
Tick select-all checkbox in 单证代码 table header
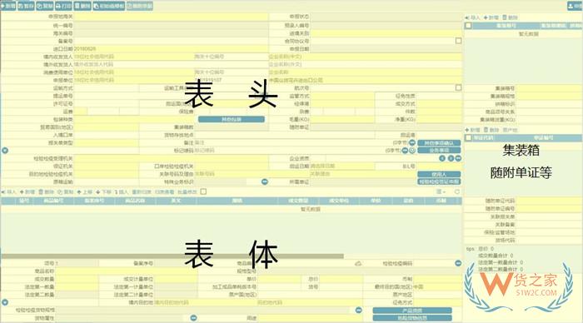(x=468, y=138)
